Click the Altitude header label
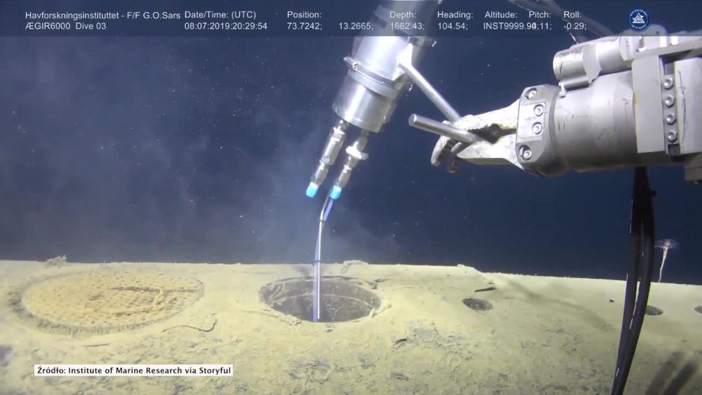 click(500, 15)
